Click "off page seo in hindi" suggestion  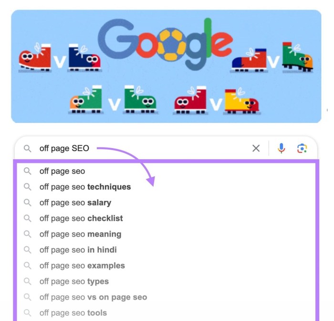pos(78,250)
